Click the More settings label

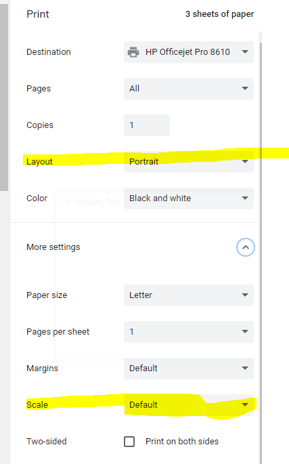point(53,247)
